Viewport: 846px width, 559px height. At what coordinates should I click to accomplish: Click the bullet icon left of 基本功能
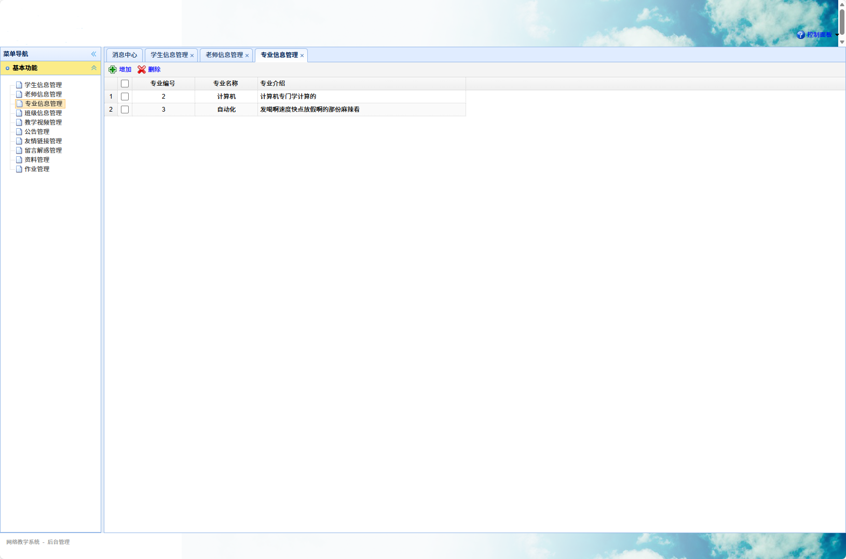click(7, 68)
